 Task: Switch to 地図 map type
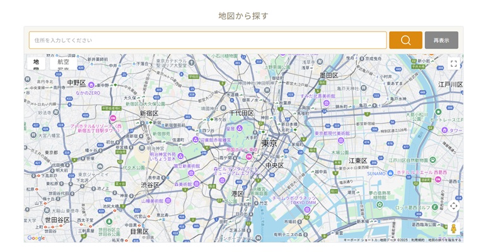[x=36, y=64]
